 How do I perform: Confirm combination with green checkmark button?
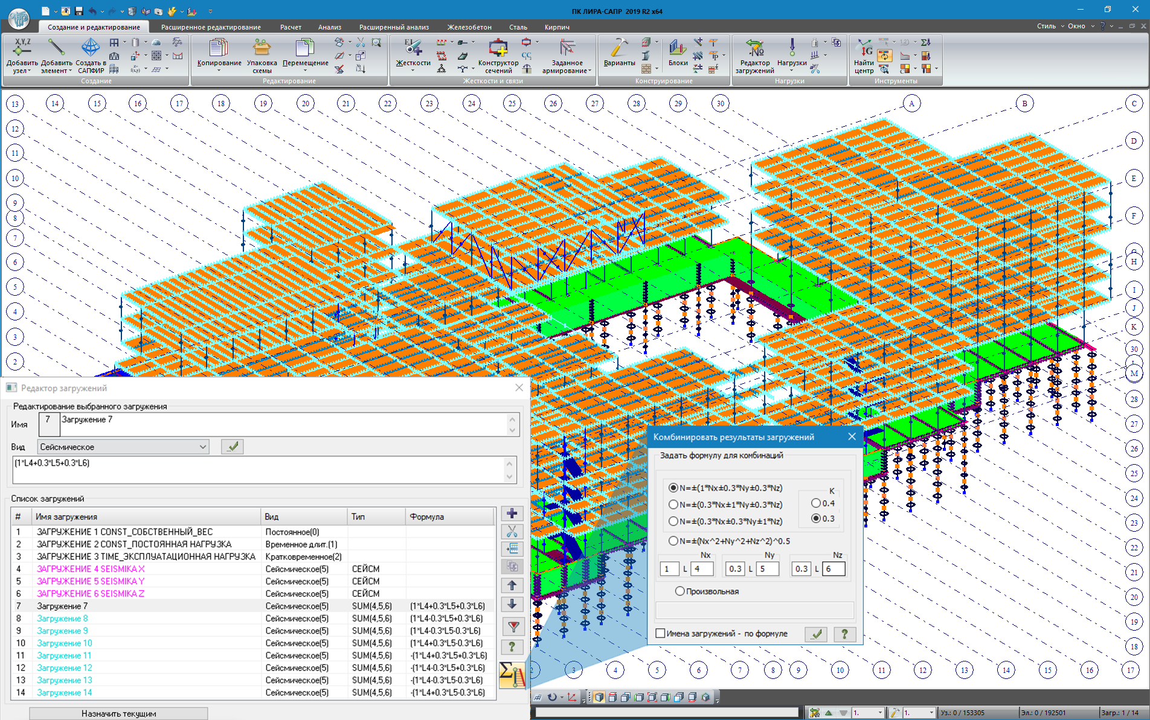click(816, 634)
